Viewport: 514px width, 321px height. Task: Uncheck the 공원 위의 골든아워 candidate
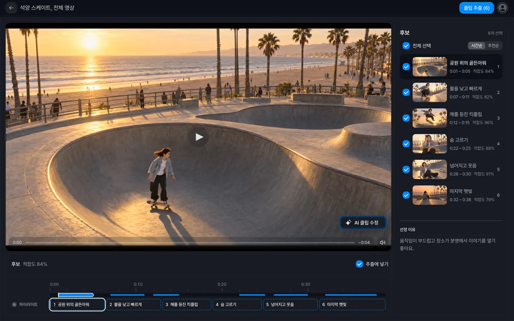click(x=406, y=67)
